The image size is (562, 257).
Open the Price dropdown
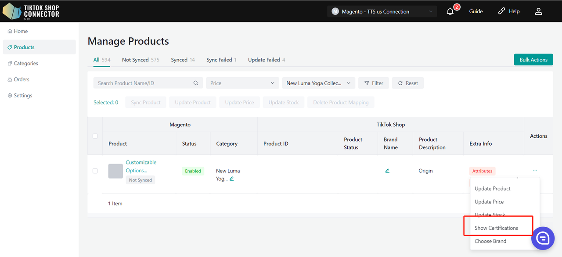click(242, 83)
